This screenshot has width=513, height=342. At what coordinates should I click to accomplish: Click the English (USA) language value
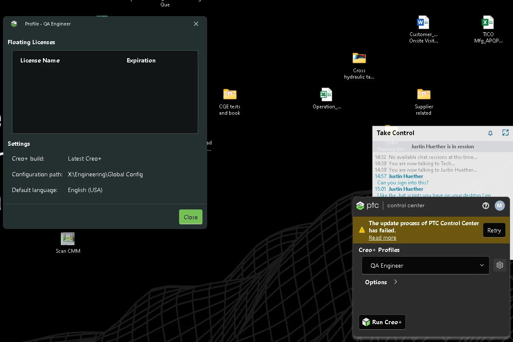[85, 190]
